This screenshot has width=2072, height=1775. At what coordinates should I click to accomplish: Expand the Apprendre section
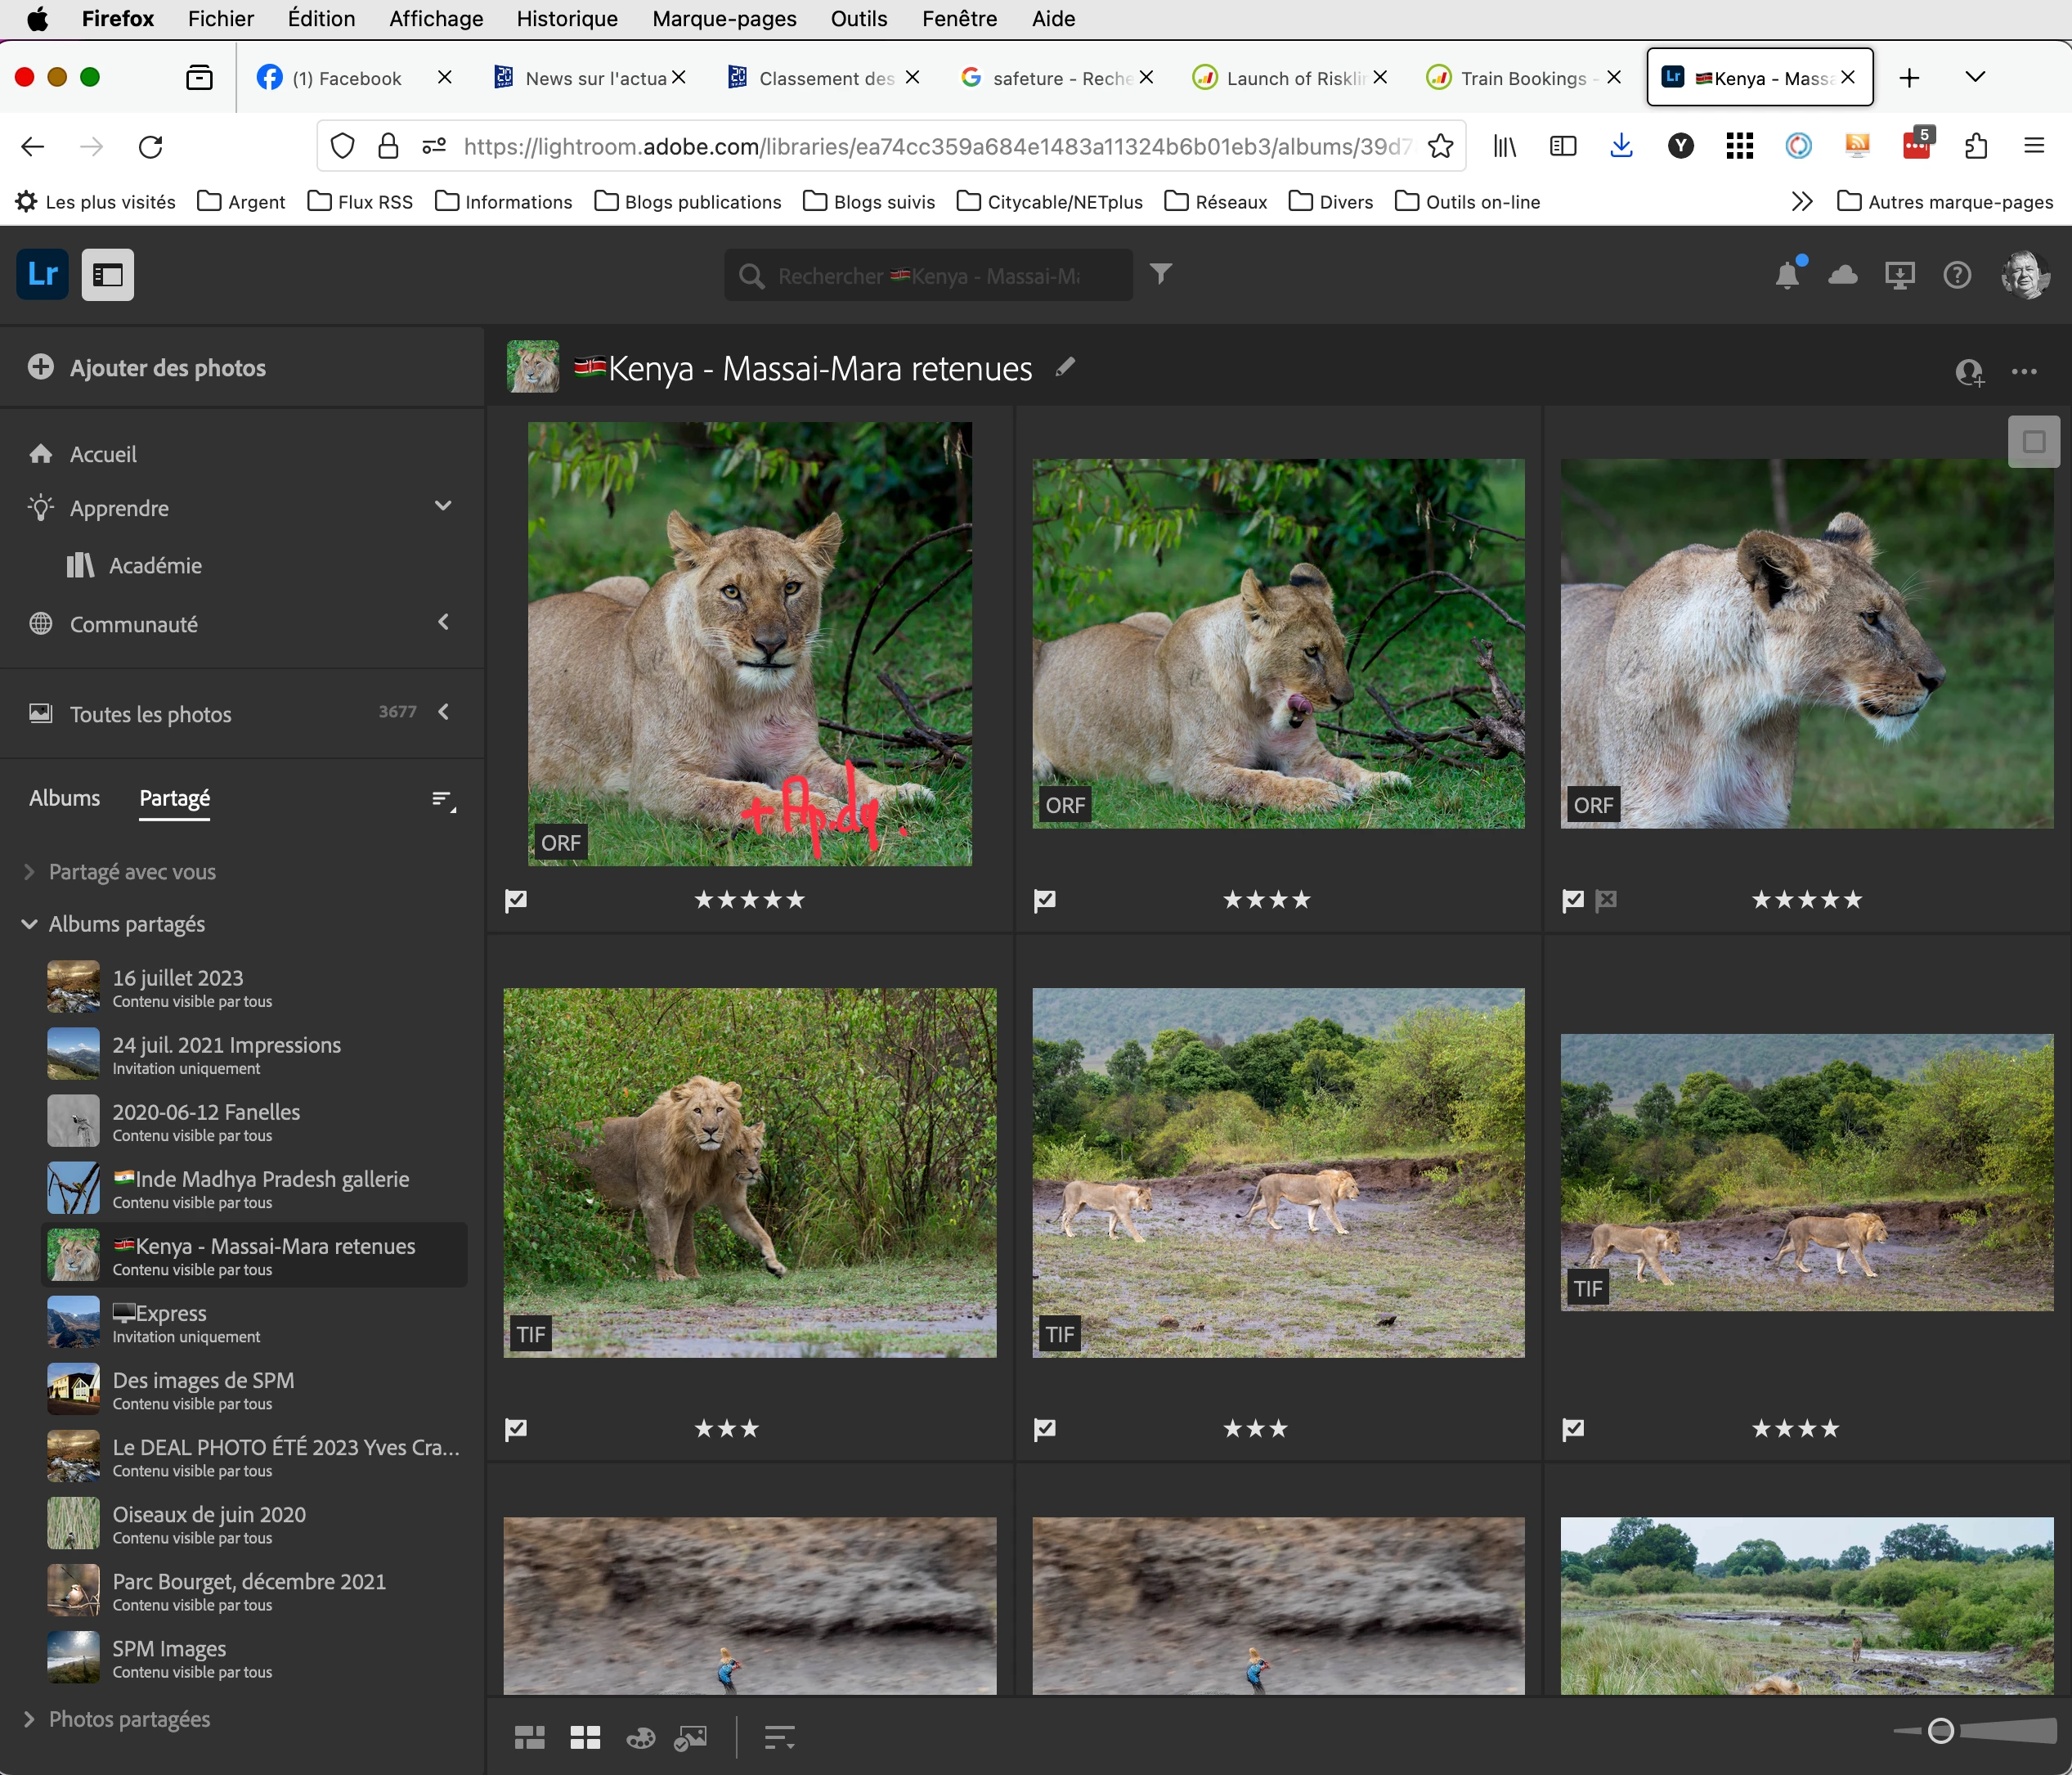point(443,506)
